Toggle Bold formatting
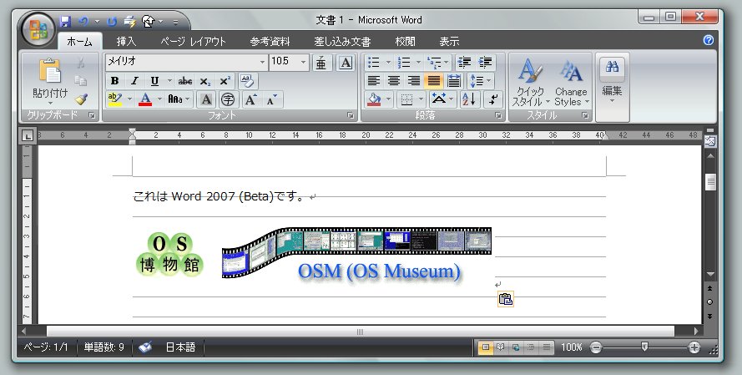The width and height of the screenshot is (742, 375). click(x=114, y=82)
